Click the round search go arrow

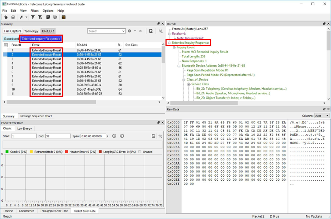tap(129, 31)
